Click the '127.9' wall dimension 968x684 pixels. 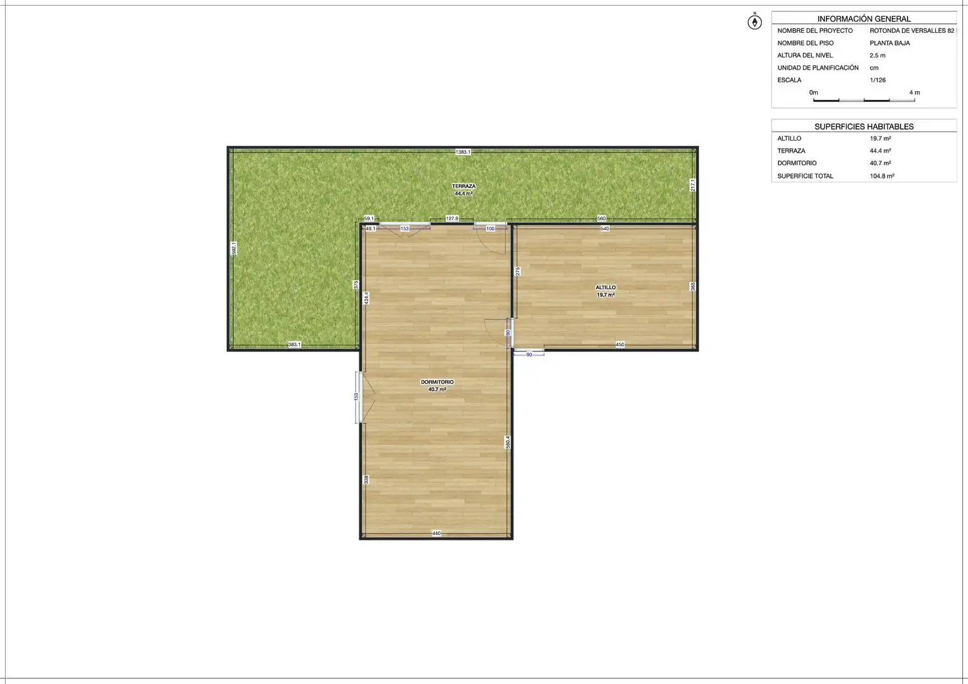click(x=451, y=218)
